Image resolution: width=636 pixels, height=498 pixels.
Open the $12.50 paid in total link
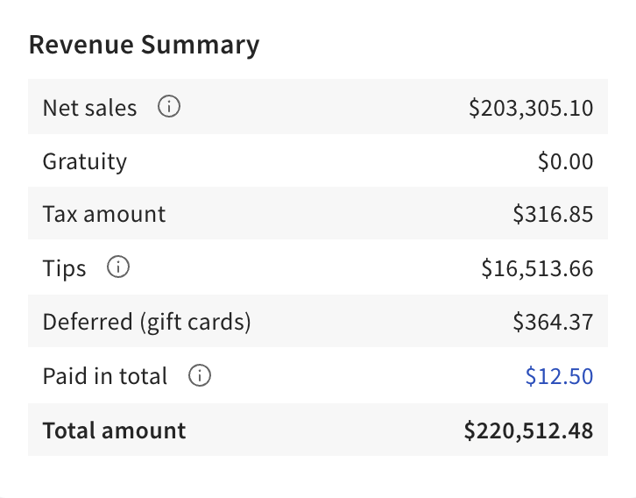[x=559, y=376]
